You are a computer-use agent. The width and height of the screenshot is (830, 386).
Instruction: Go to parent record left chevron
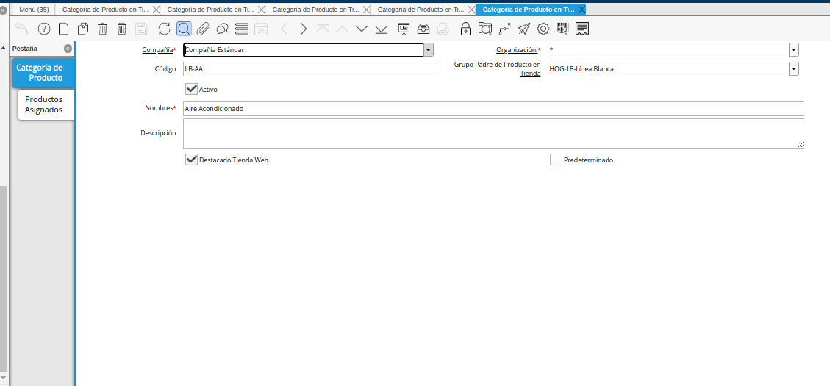[285, 29]
